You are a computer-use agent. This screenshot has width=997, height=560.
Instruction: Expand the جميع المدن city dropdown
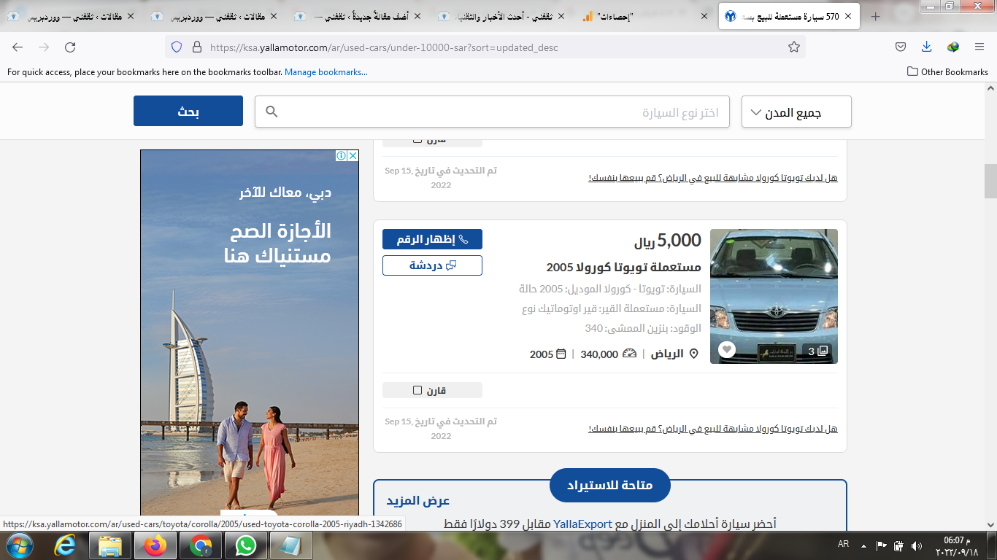796,112
